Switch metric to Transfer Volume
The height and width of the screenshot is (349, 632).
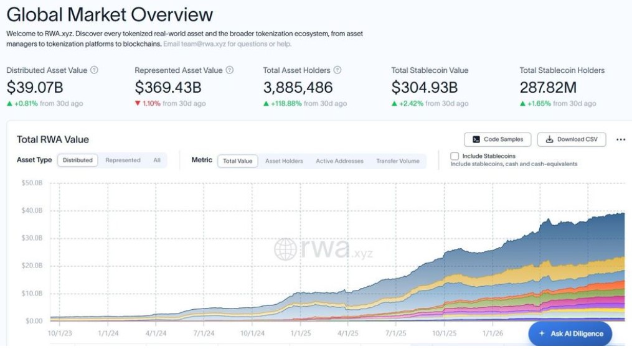pos(398,161)
